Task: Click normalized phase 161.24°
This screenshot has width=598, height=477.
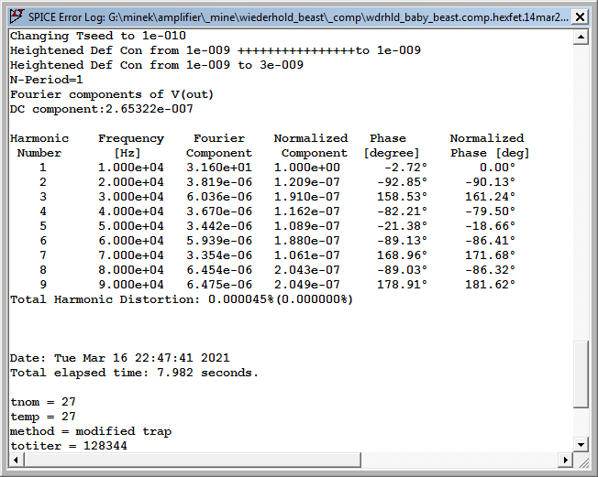Action: (x=490, y=197)
